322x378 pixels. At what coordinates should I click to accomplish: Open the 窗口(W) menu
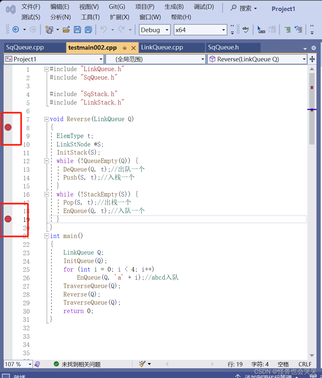tap(150, 17)
